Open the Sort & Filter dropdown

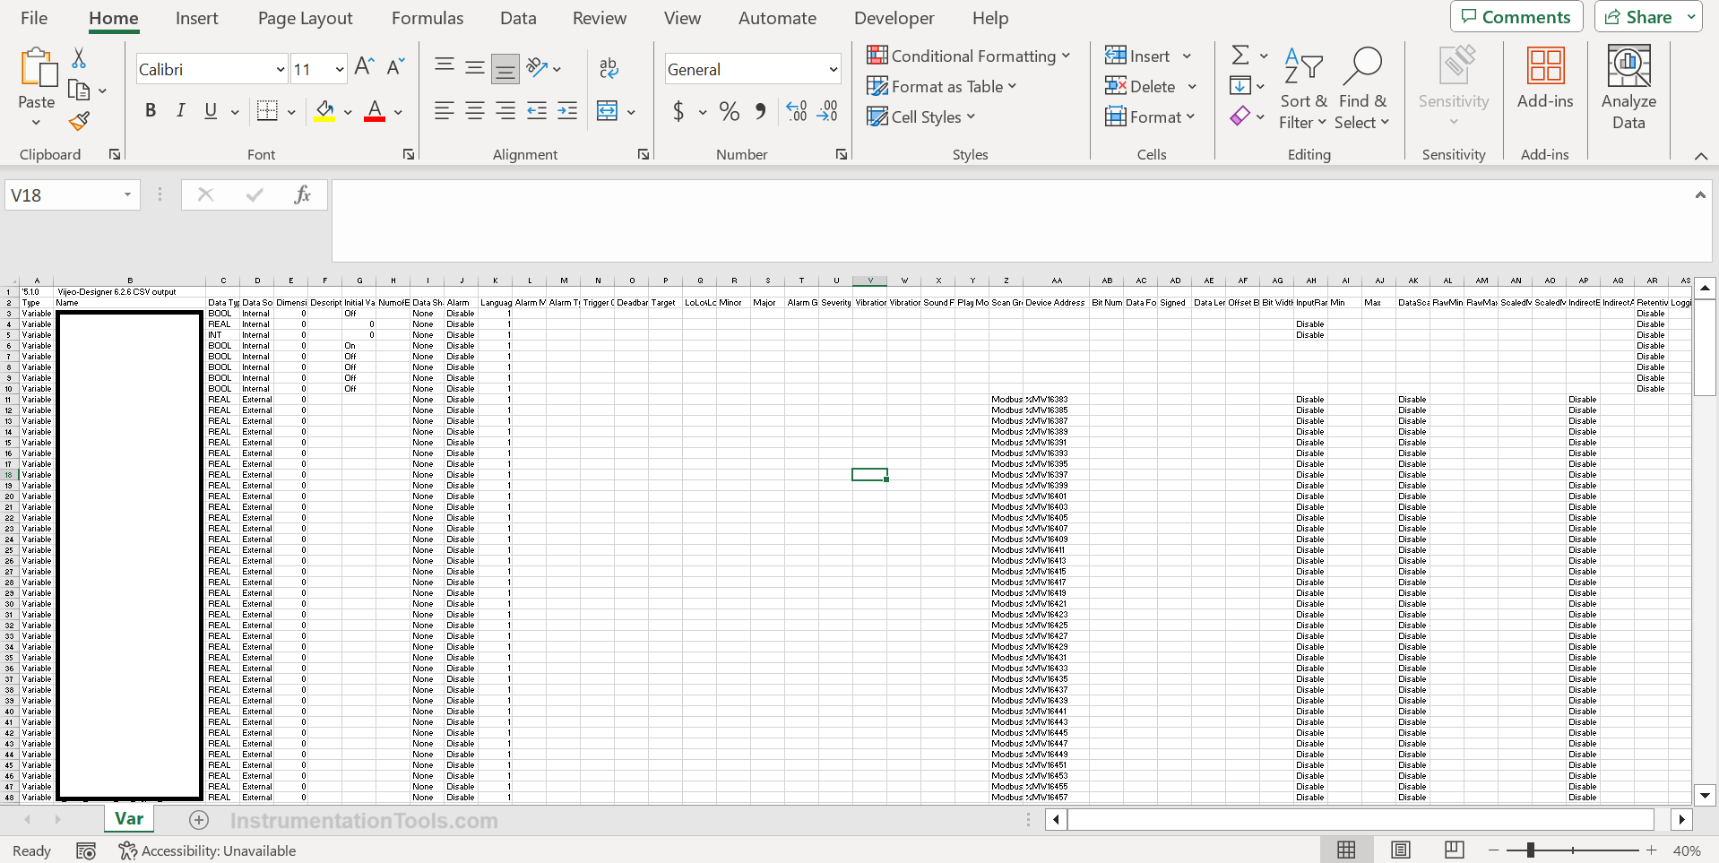1303,88
